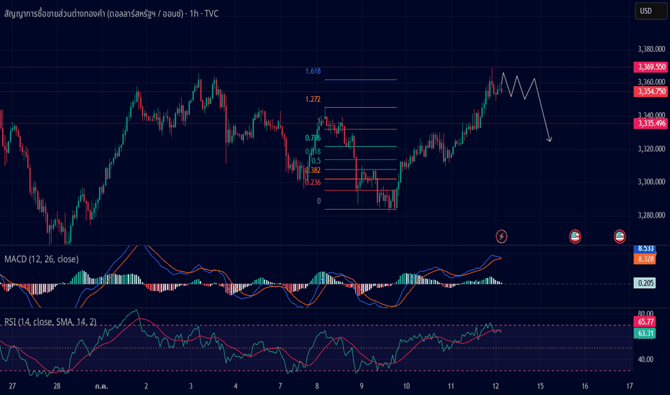
Task: Click the ก.ค. month label on time axis
Action: coord(101,386)
